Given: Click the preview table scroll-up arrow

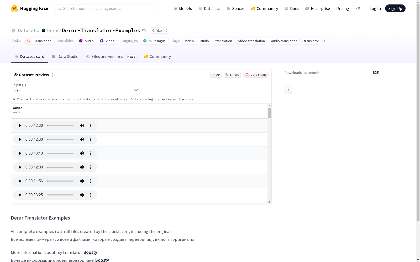Looking at the screenshot, I should (269, 106).
